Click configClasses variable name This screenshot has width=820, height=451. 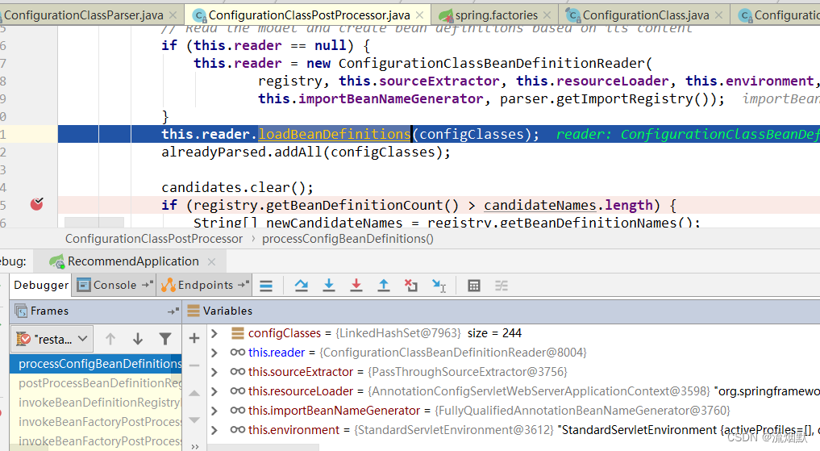click(x=285, y=333)
